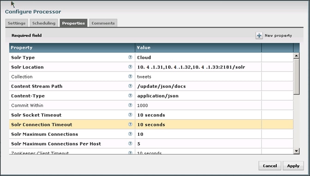
Task: Click help icon for Maximum Connections Per Host
Action: (x=130, y=144)
